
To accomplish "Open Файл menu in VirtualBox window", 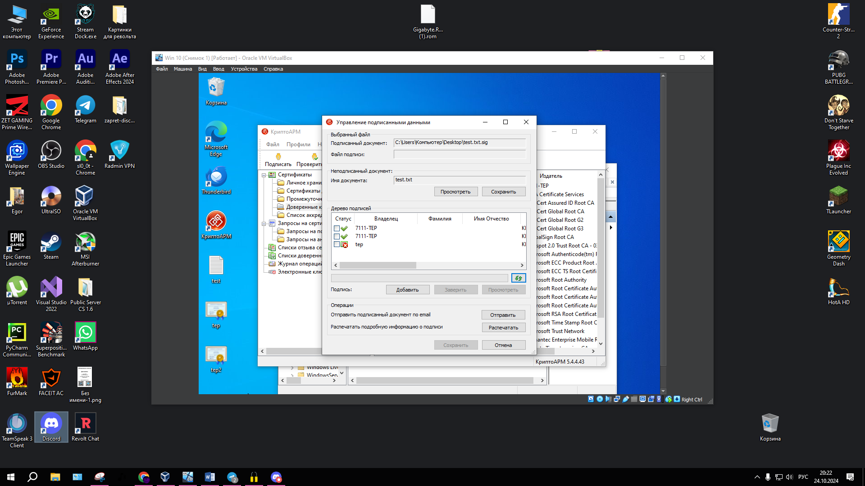I will pyautogui.click(x=162, y=69).
